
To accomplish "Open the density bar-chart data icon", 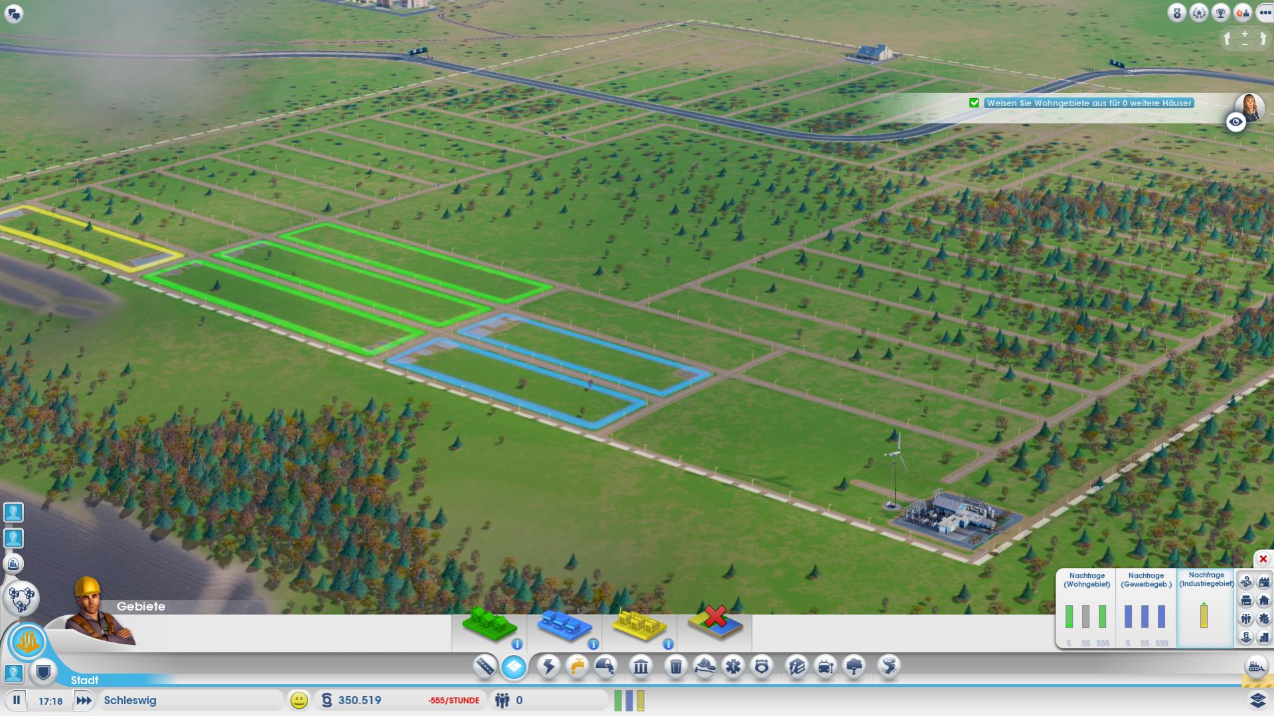I will [1263, 637].
